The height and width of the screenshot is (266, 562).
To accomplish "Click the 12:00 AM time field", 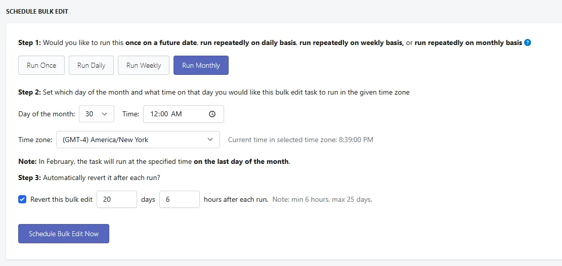I will click(184, 114).
